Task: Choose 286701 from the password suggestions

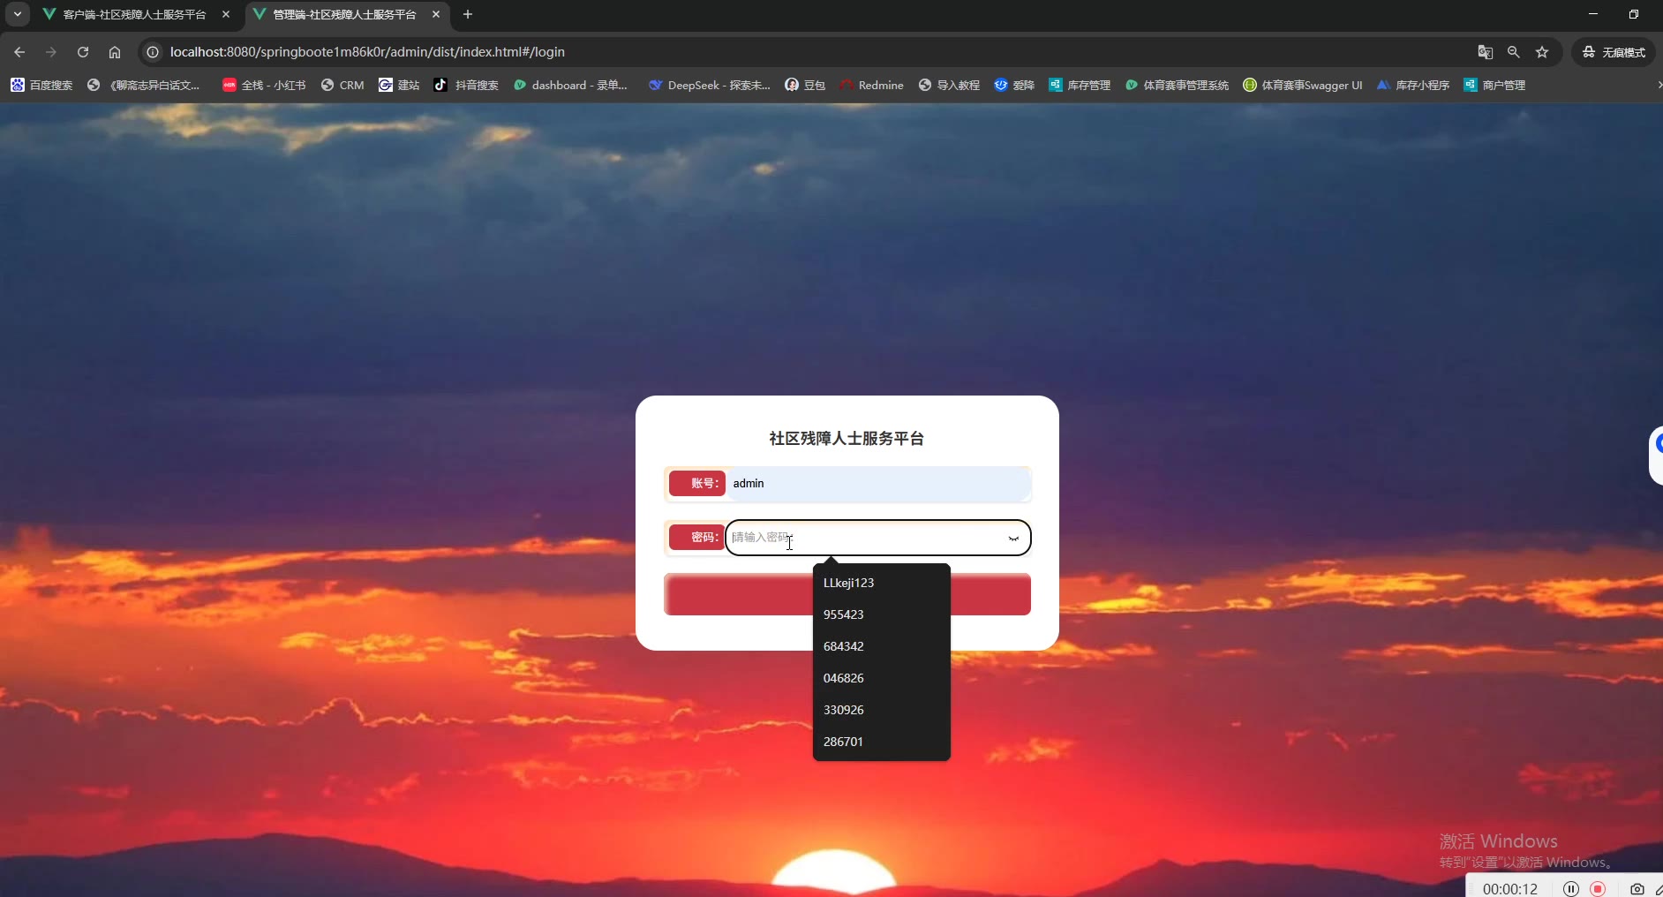Action: pyautogui.click(x=881, y=742)
